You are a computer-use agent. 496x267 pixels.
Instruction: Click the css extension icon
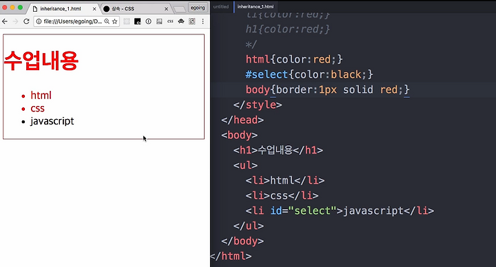[x=170, y=21]
